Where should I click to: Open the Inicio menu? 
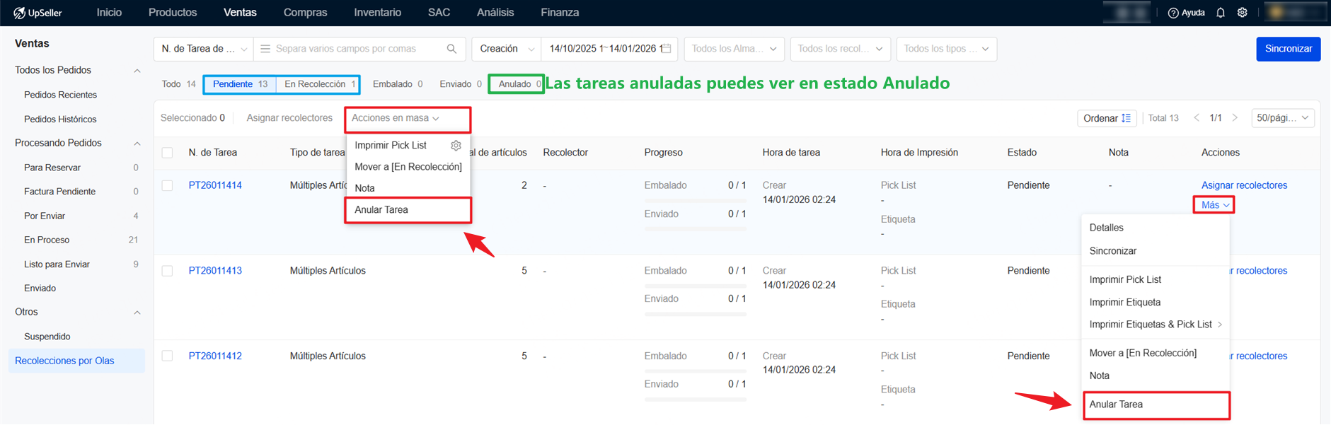109,13
